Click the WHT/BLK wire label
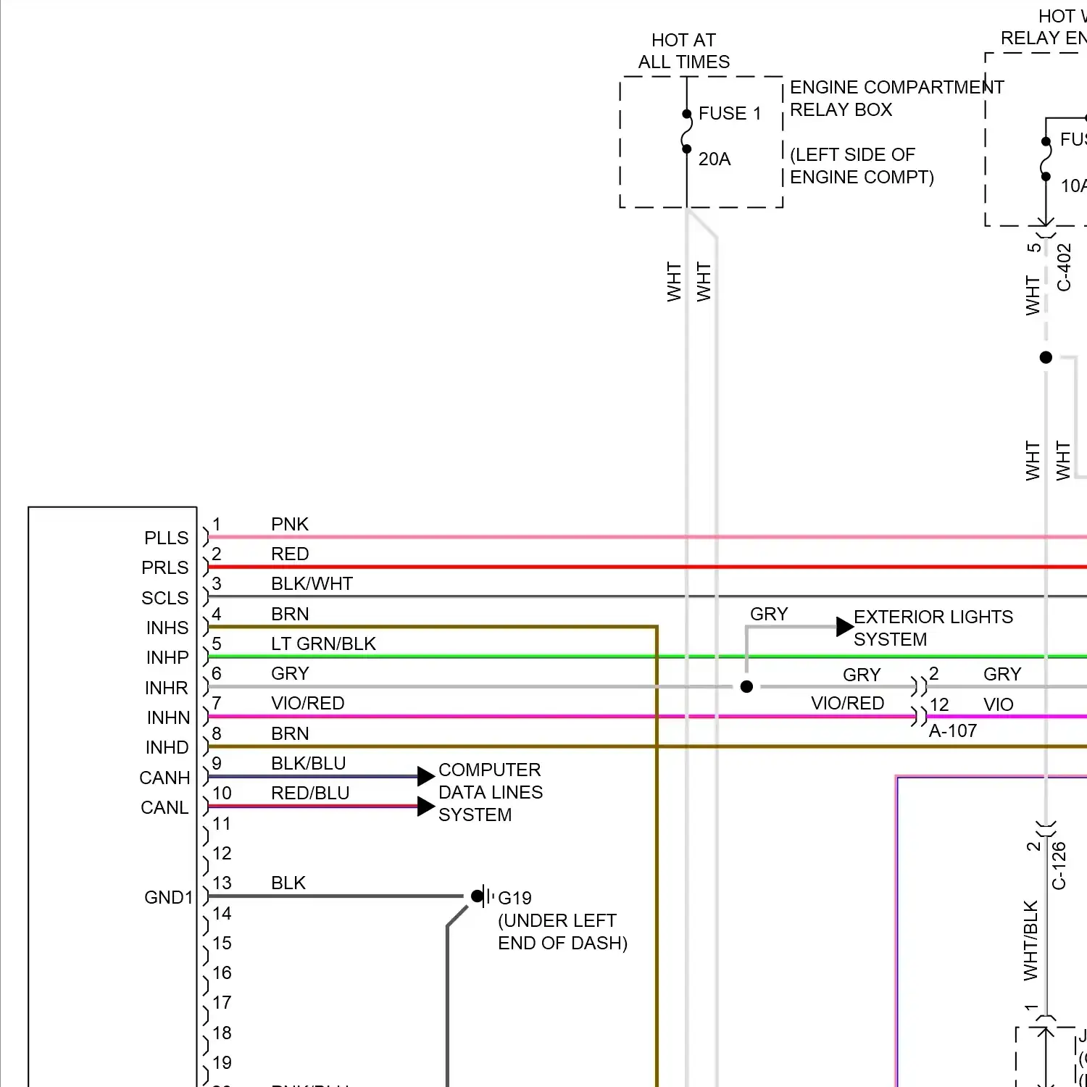The image size is (1087, 1087). click(x=1030, y=941)
